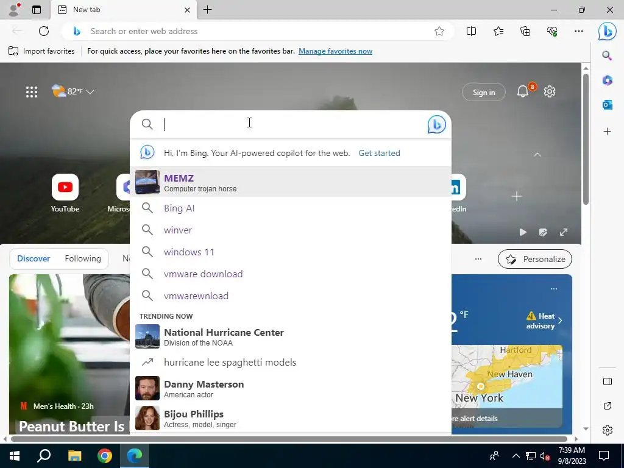Click the Refresh page icon
This screenshot has height=468, width=624.
(44, 31)
